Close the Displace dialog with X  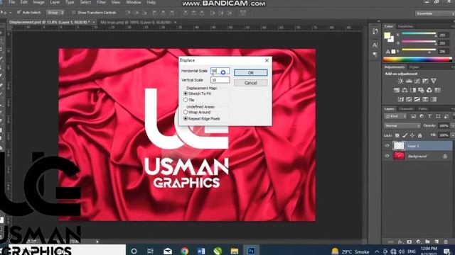(267, 60)
